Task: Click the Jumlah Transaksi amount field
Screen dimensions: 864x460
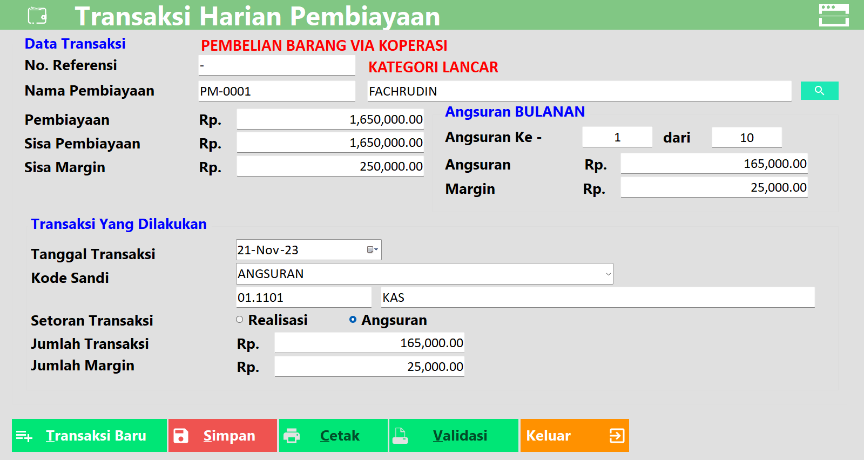Action: 369,343
